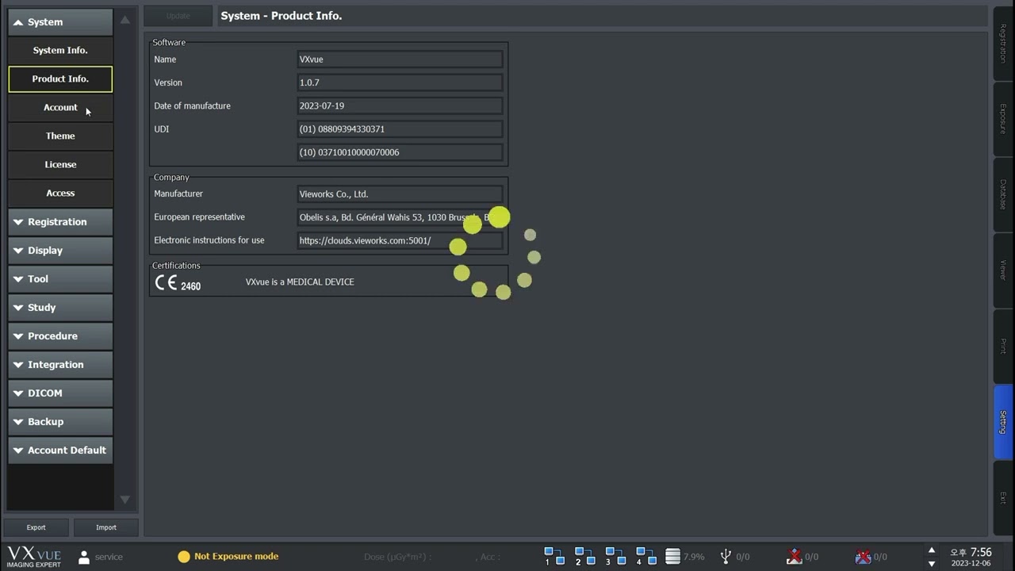This screenshot has width=1015, height=571.
Task: Click the status bar up arrow
Action: tap(932, 550)
